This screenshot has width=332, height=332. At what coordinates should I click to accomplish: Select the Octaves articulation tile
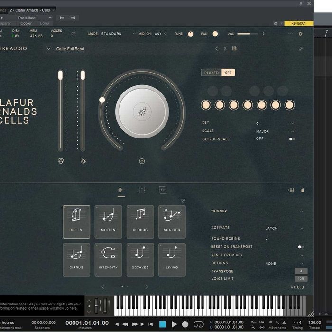pyautogui.click(x=140, y=259)
